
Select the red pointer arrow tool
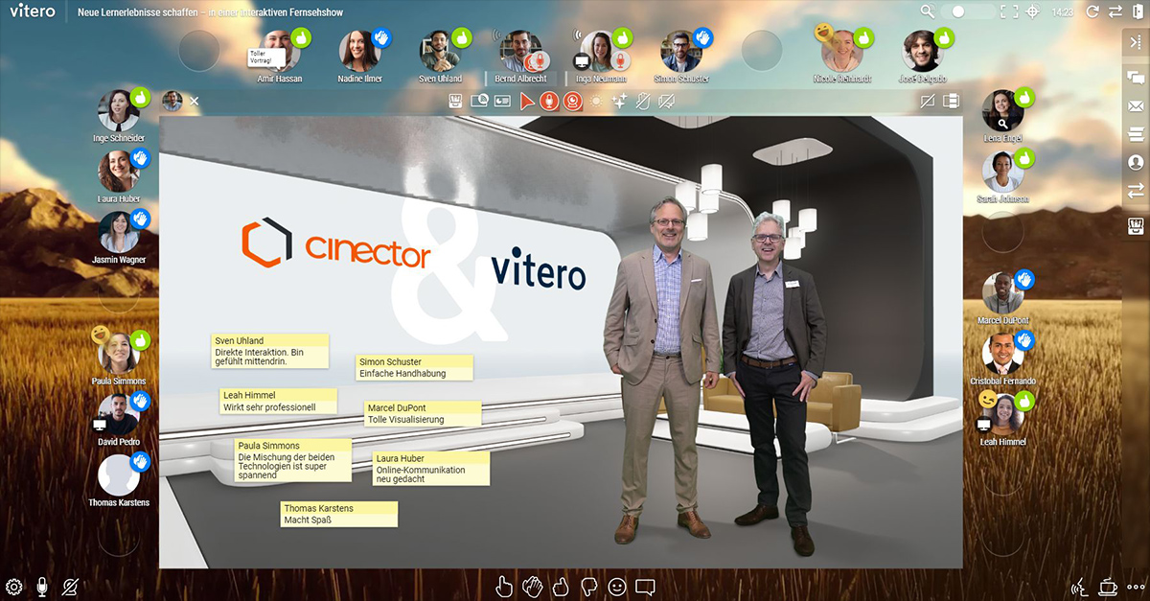point(526,101)
